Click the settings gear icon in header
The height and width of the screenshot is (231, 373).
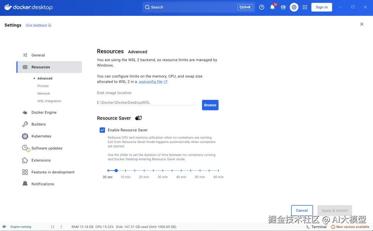pos(294,7)
